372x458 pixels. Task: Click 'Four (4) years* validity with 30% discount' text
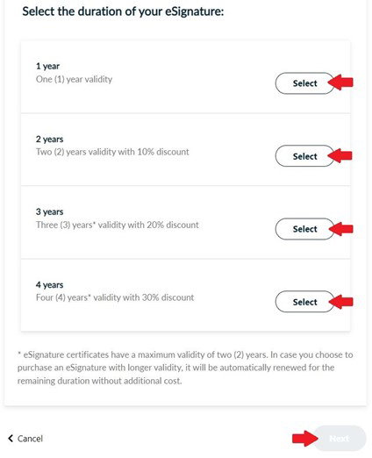point(115,297)
